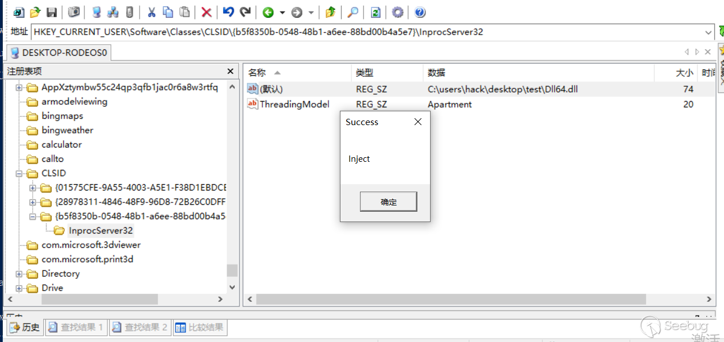
Task: Click the Save toolbar icon
Action: (52, 12)
